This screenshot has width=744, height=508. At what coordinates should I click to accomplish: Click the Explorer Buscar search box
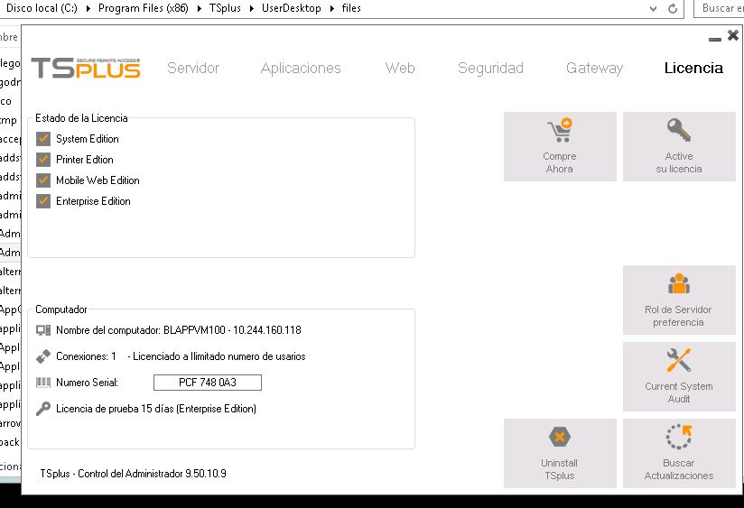720,8
